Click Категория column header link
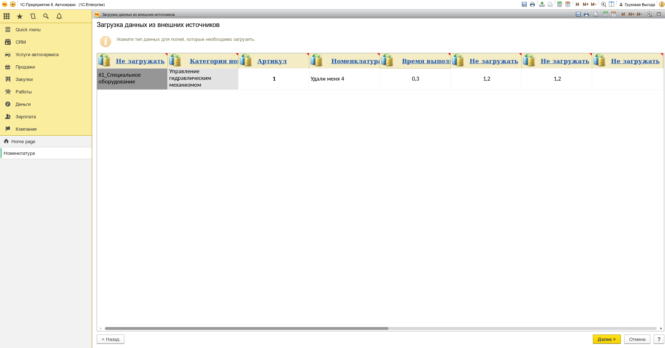665x348 pixels. pyautogui.click(x=214, y=61)
